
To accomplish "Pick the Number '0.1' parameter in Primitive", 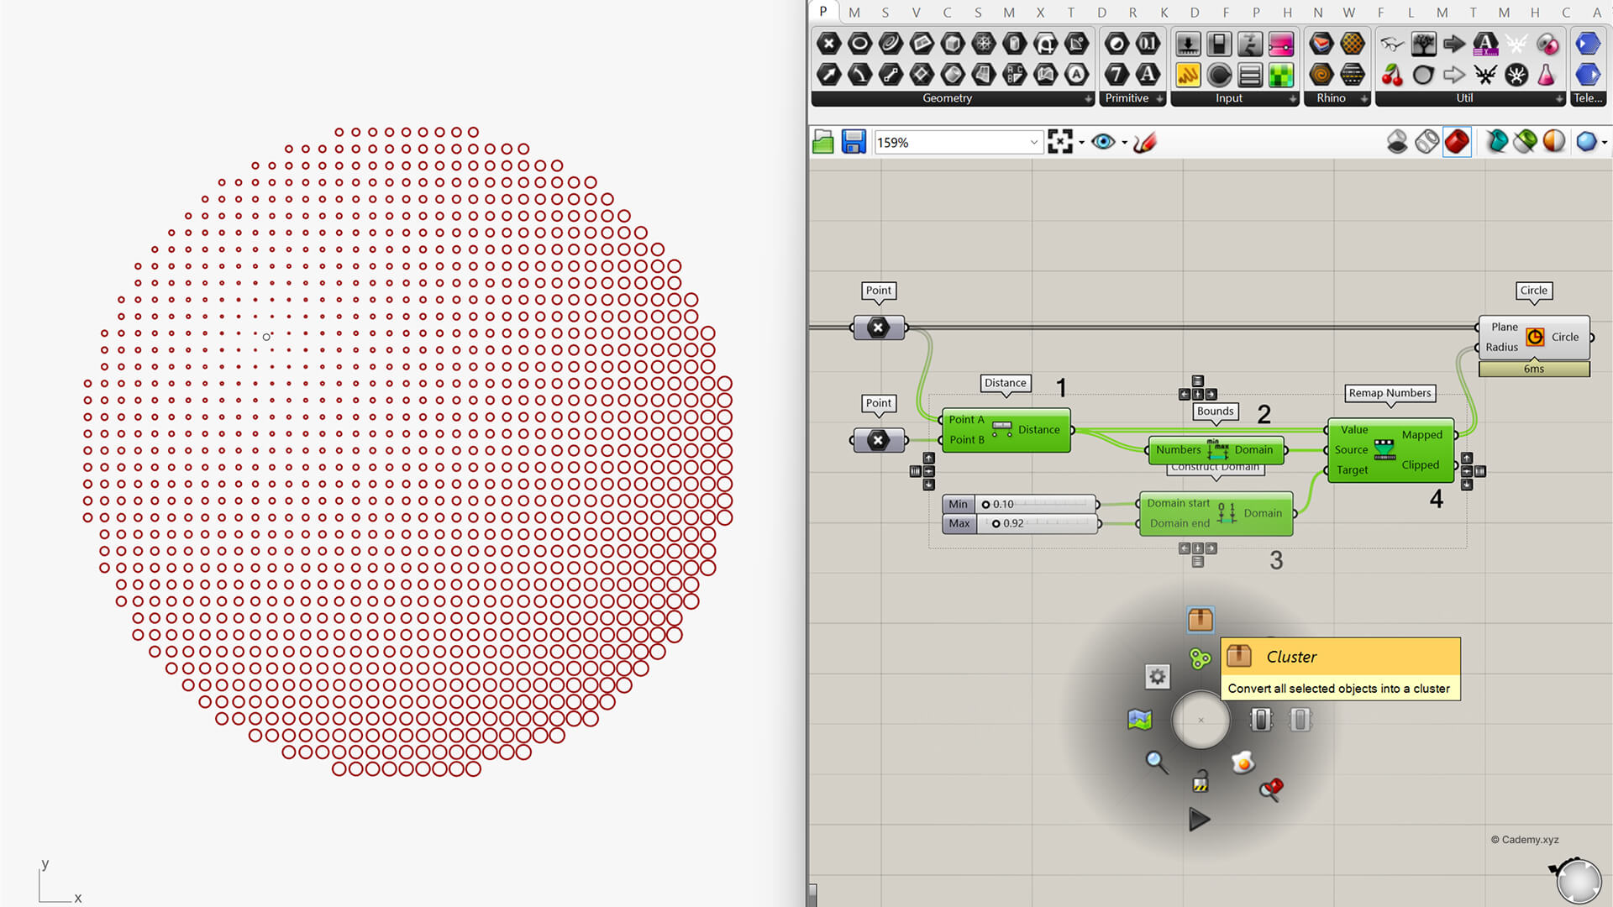I will click(x=1148, y=44).
